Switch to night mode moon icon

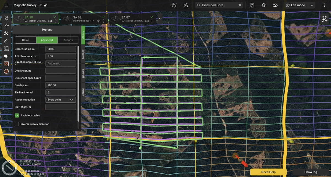point(174,5)
